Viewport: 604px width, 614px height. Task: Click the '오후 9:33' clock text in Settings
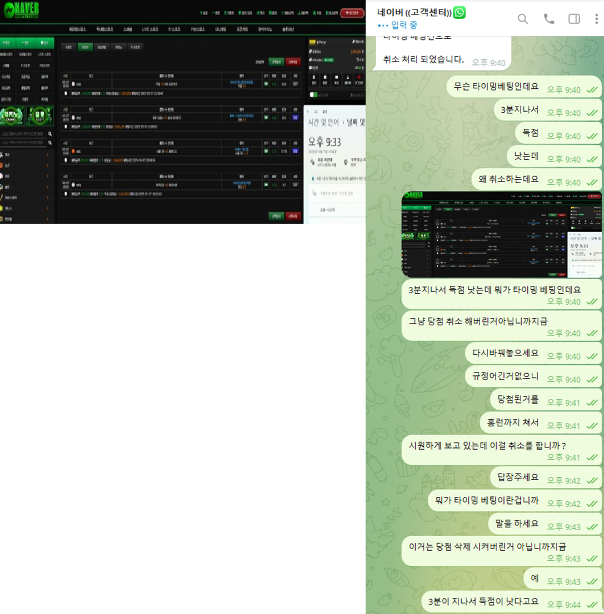(x=324, y=142)
